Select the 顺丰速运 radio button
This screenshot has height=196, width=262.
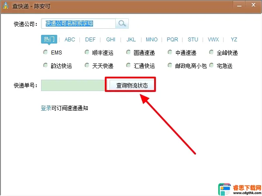(87, 52)
